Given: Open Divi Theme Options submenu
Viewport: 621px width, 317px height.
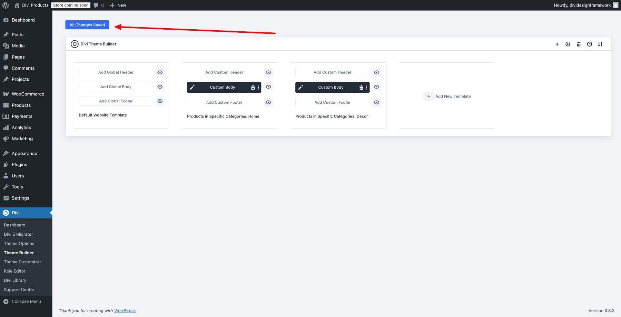Looking at the screenshot, I should pos(19,244).
